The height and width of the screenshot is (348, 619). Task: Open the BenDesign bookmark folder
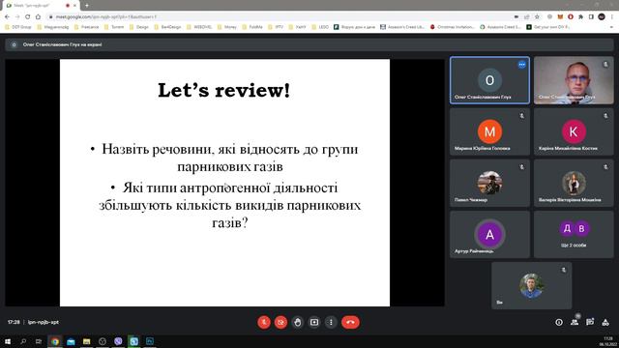167,27
